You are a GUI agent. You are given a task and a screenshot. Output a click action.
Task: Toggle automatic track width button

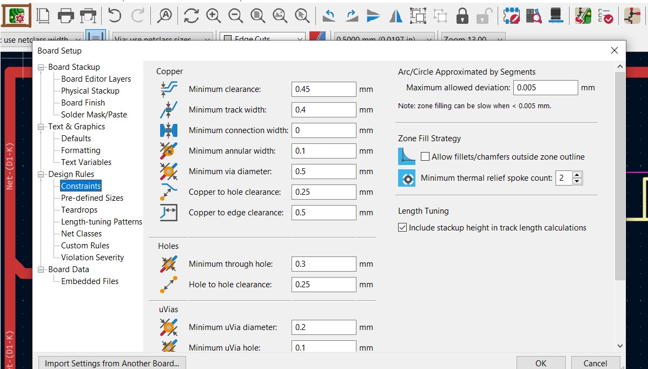tap(95, 36)
